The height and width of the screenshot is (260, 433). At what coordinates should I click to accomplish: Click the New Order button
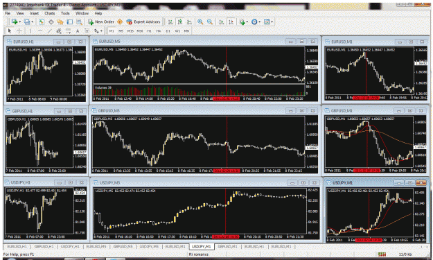[x=101, y=21]
